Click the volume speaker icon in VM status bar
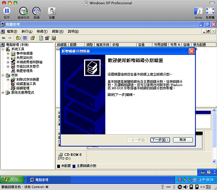Screen dimensions: 217x190 [185, 187]
